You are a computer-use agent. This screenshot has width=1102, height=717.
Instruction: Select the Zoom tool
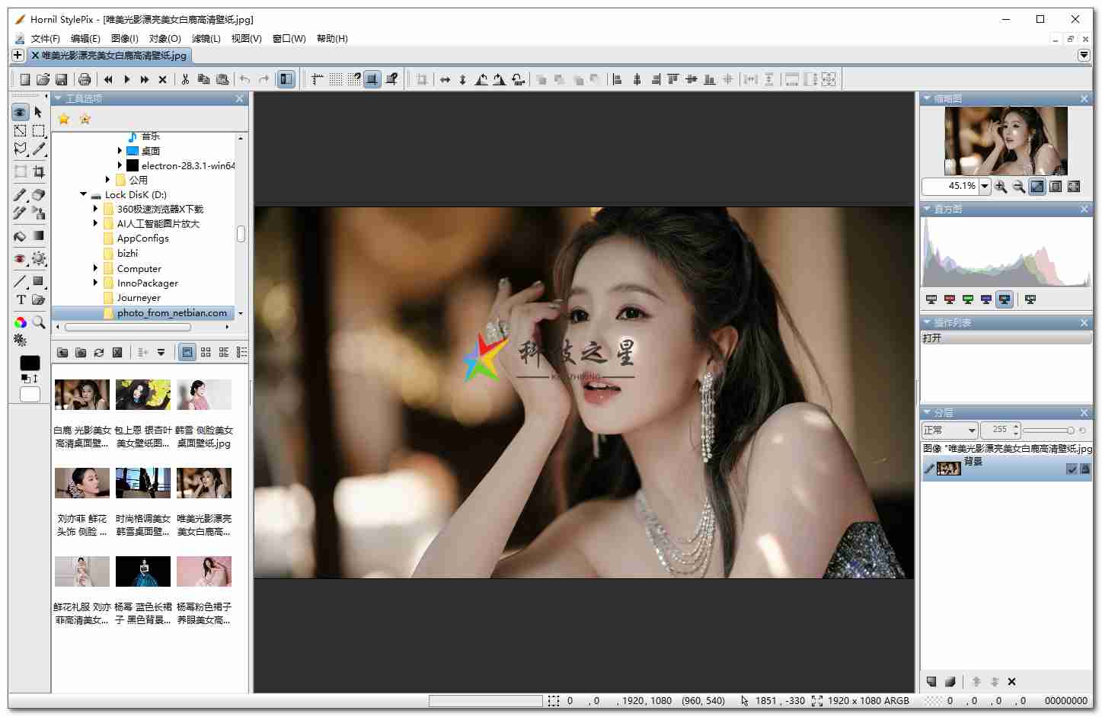tap(39, 322)
